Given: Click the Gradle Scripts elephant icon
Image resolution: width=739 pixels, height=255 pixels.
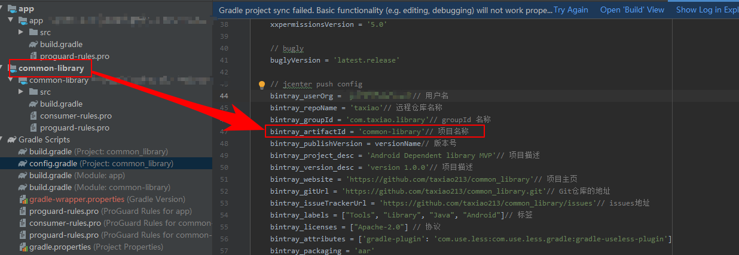Looking at the screenshot, I should (x=13, y=139).
